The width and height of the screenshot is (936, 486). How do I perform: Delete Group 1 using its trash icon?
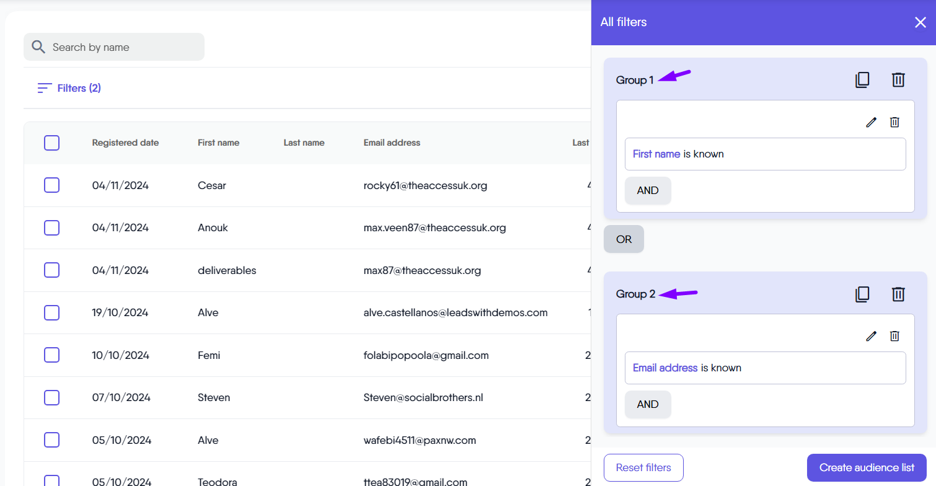pos(898,80)
